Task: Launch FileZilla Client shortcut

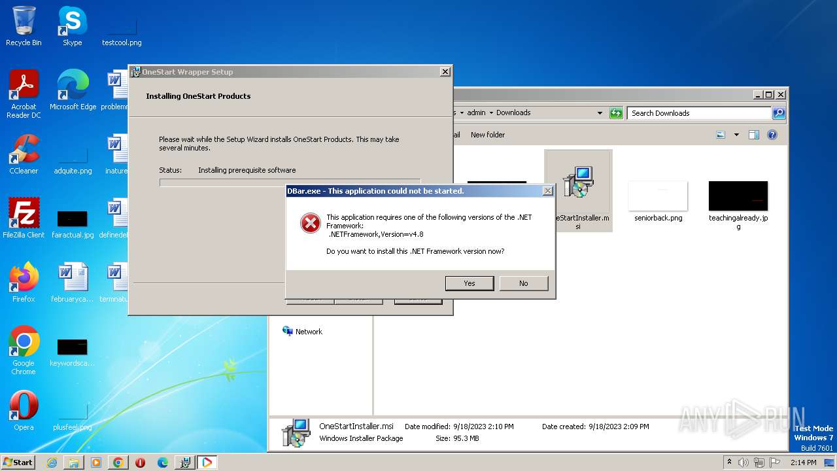Action: pos(24,218)
